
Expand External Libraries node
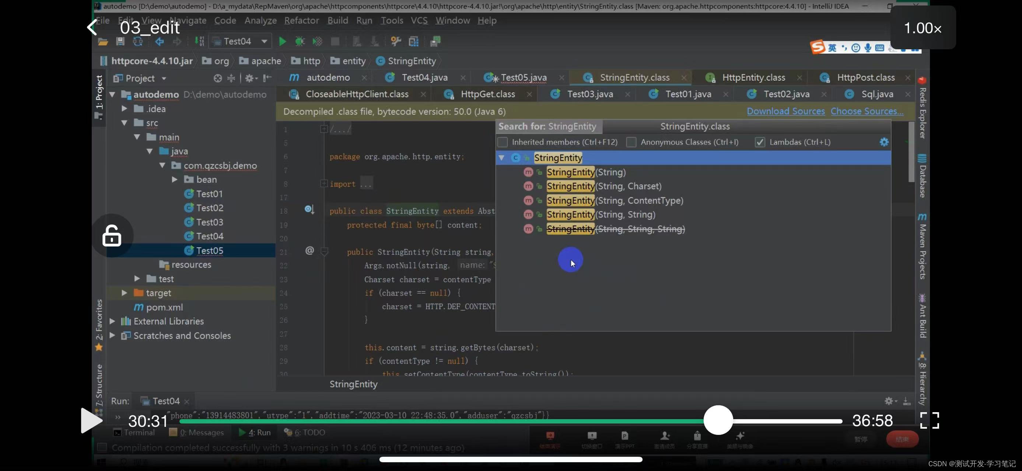[x=112, y=321]
